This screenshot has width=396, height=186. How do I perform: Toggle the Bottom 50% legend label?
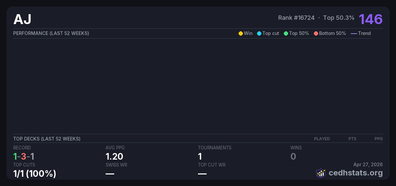click(x=332, y=33)
